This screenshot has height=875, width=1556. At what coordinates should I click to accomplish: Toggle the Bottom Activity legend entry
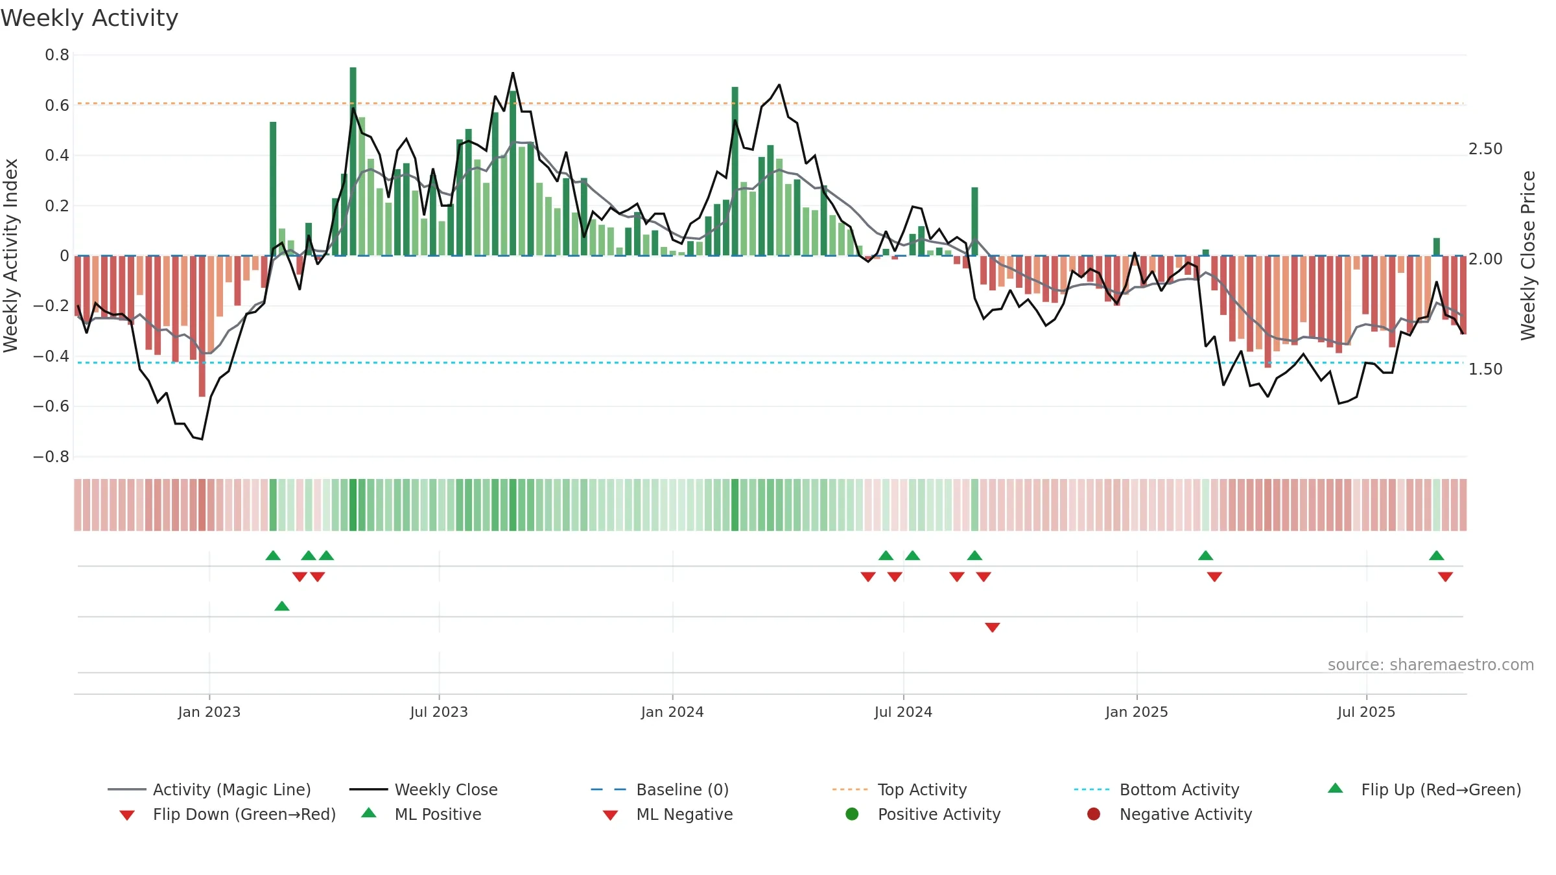coord(1157,789)
